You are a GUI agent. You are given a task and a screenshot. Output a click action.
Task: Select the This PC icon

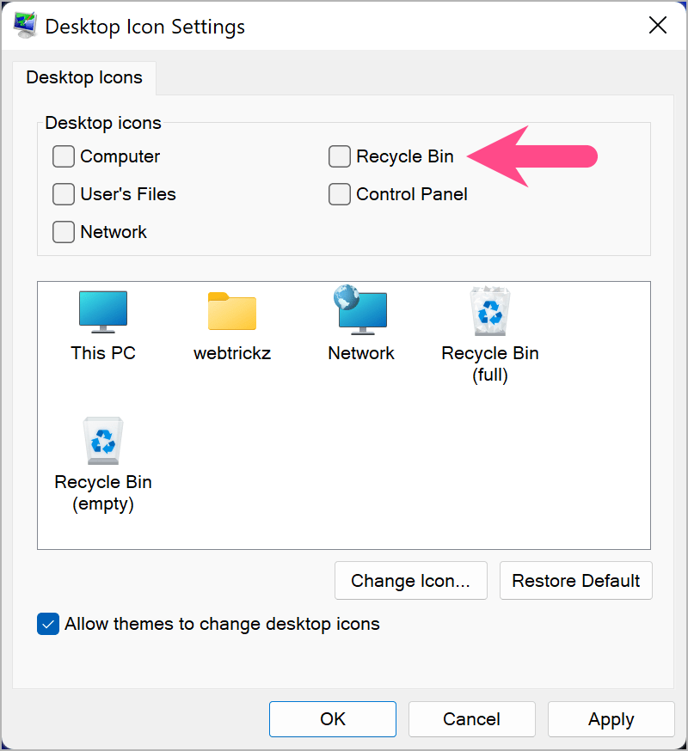[103, 312]
